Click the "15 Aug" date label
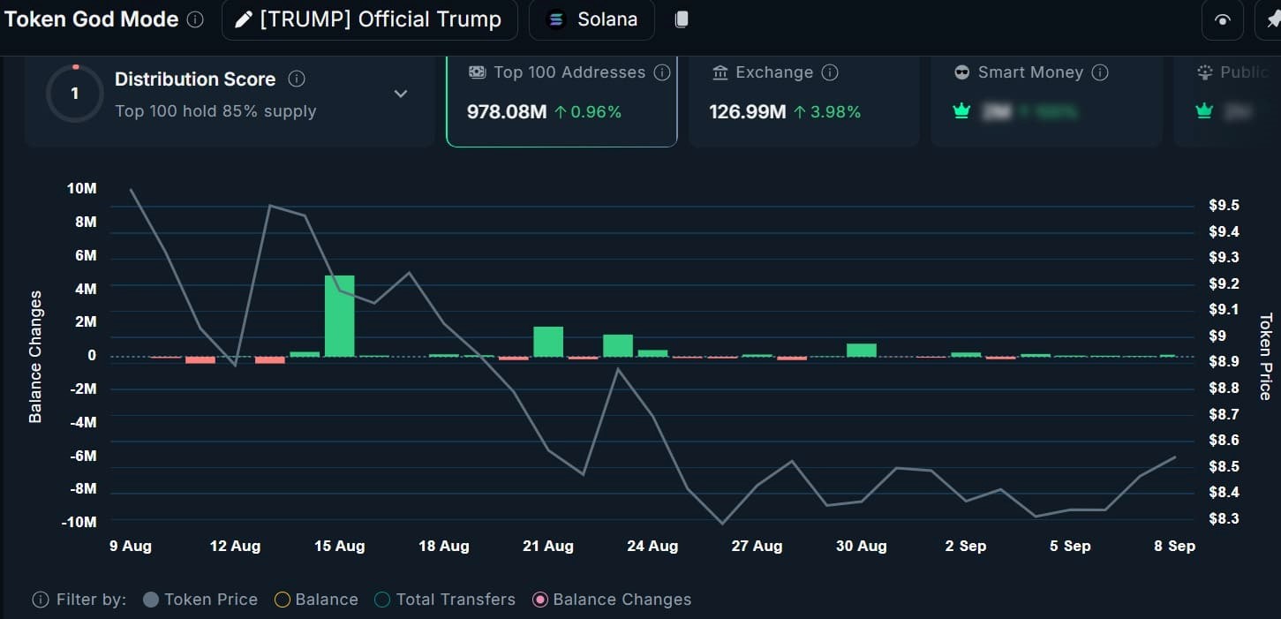 tap(340, 546)
